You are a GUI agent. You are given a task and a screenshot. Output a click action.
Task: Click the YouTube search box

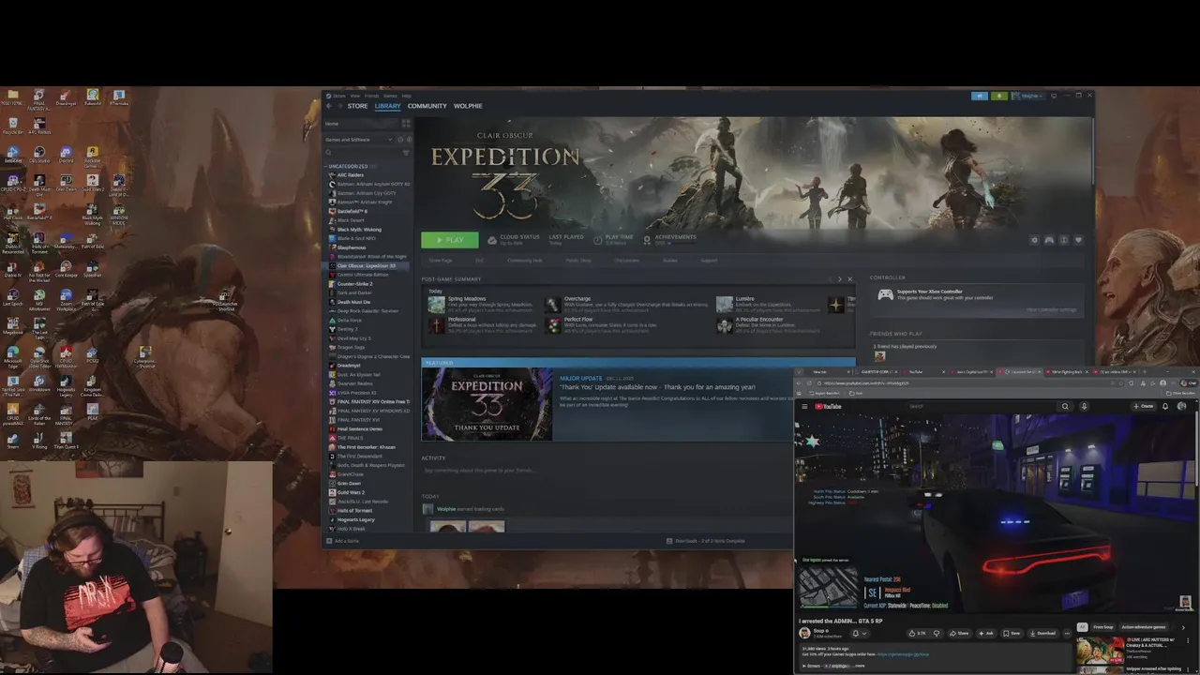tap(981, 406)
